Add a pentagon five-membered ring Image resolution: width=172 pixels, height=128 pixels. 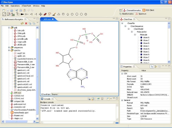(x=68, y=14)
